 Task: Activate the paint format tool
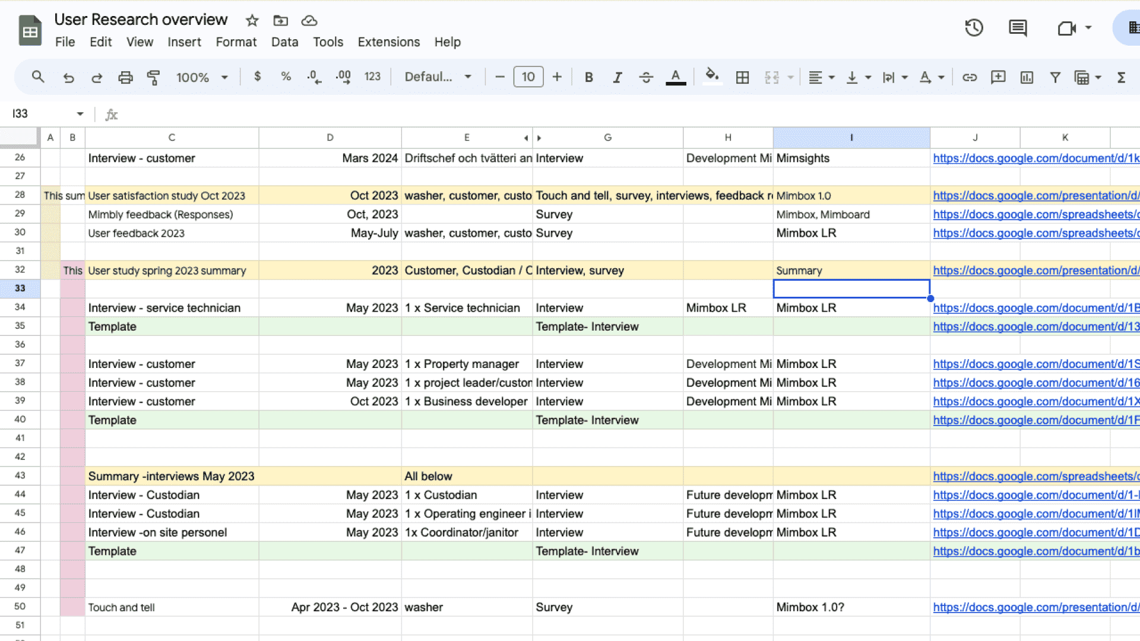point(154,77)
